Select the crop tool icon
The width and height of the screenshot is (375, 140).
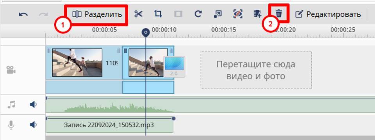coord(158,14)
